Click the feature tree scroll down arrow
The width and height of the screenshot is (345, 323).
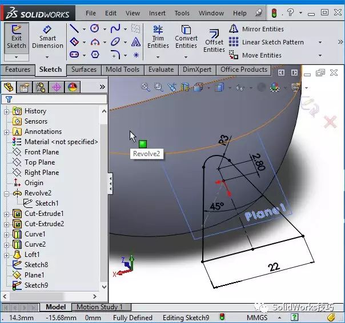click(x=104, y=287)
